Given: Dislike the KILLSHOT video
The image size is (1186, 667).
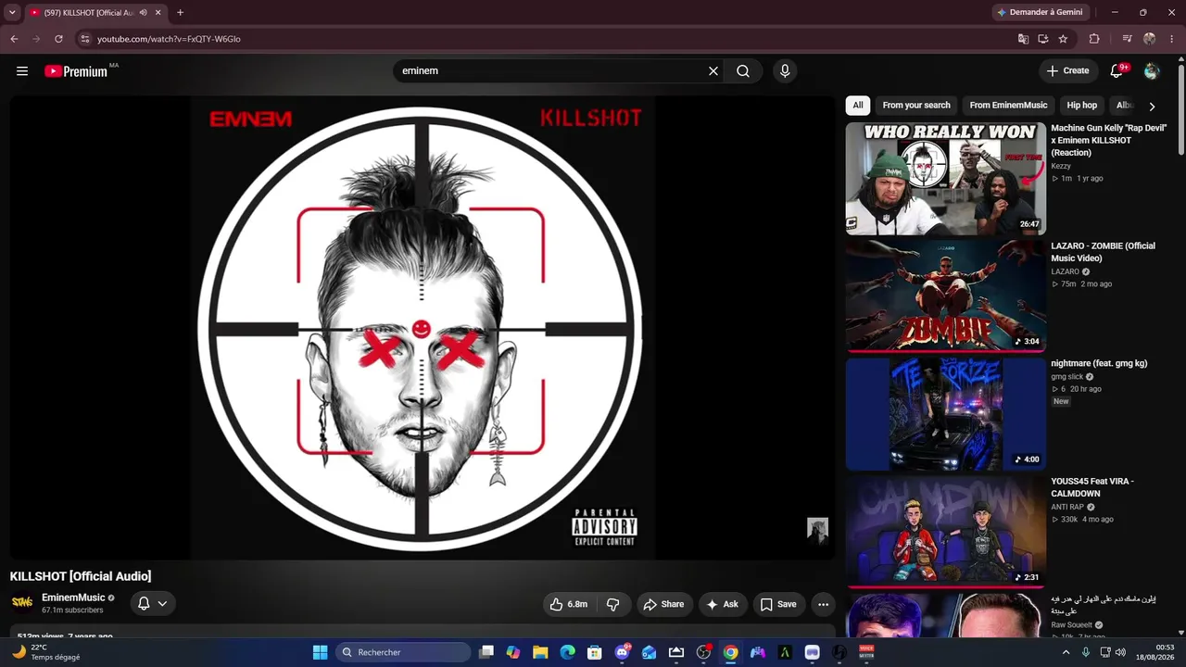Looking at the screenshot, I should [613, 604].
